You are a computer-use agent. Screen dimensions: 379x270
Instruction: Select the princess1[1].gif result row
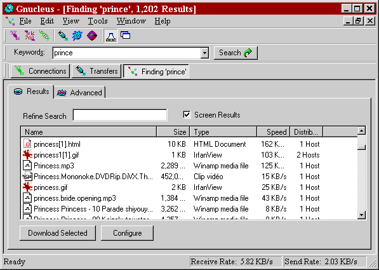pos(189,155)
